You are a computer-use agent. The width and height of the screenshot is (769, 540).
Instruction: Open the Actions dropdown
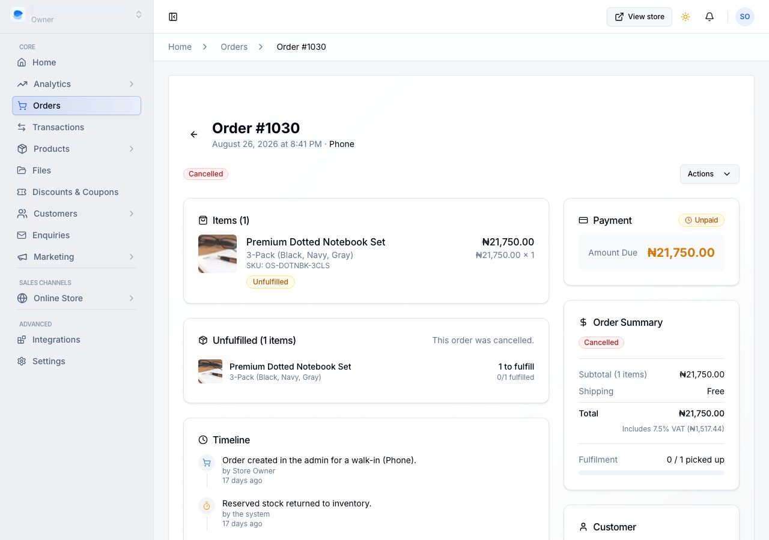coord(710,174)
